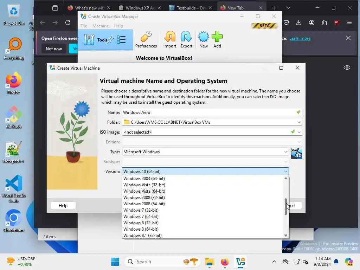The width and height of the screenshot is (360, 270).
Task: Open Chromium desktop shortcut
Action: pyautogui.click(x=14, y=221)
